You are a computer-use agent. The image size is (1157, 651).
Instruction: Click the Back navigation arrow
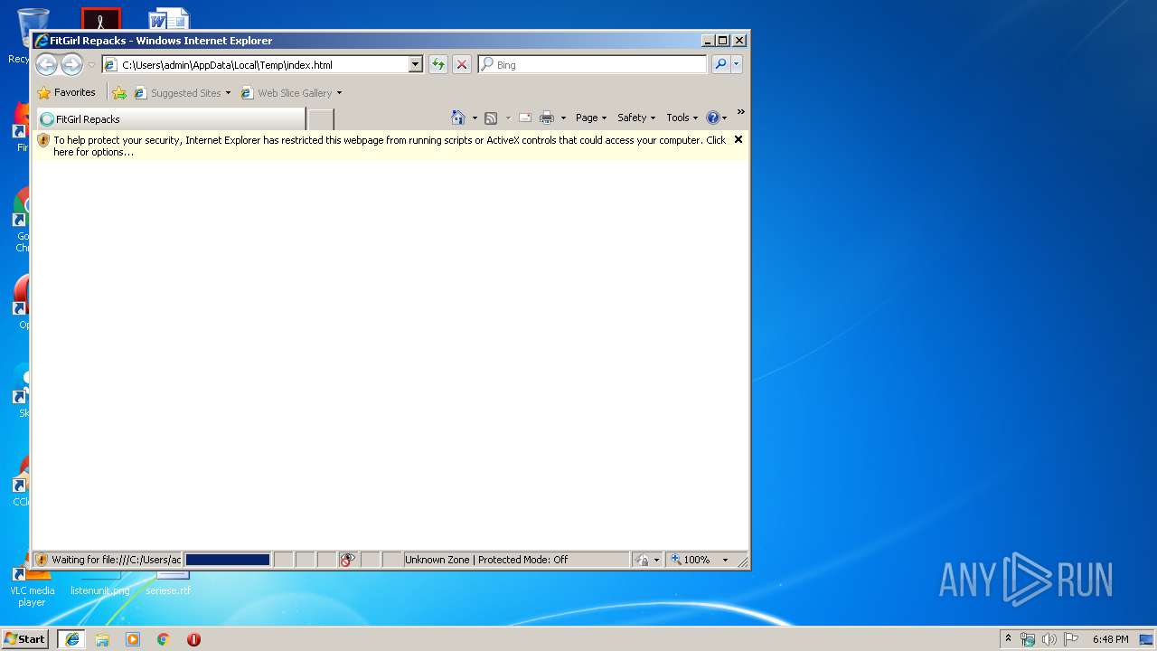tap(46, 64)
